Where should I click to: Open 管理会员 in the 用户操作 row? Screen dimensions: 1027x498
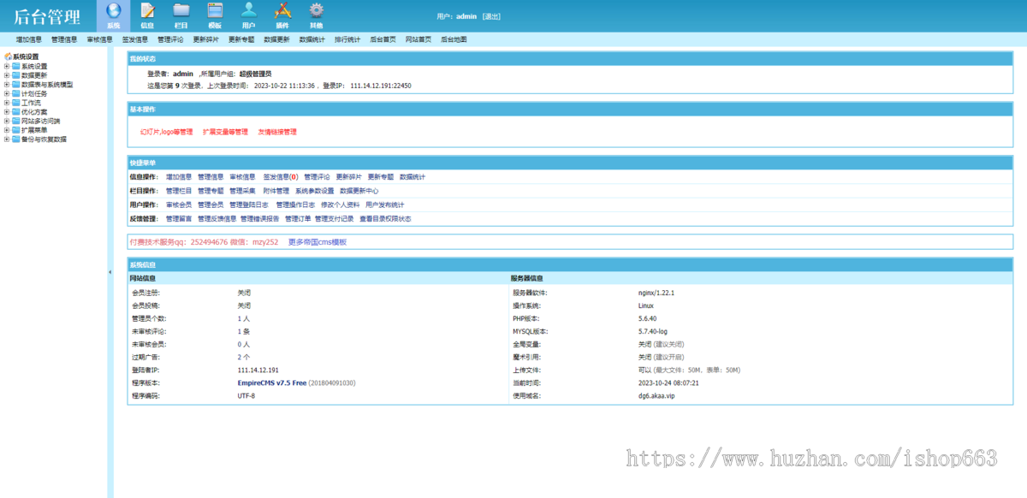coord(211,205)
